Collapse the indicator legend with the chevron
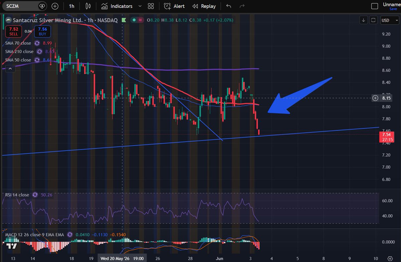The image size is (401, 262). tap(10, 69)
